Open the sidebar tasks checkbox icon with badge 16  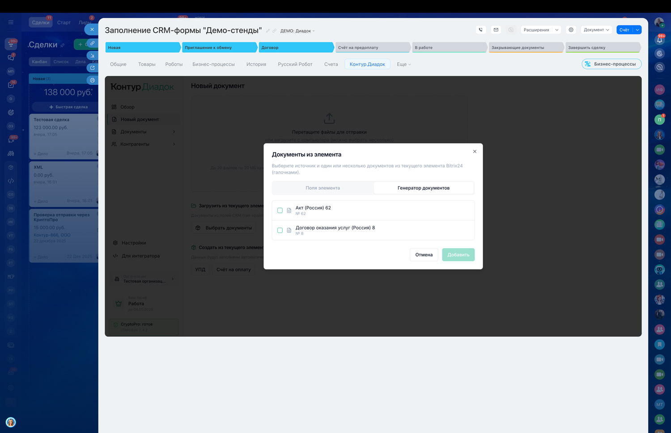11,85
